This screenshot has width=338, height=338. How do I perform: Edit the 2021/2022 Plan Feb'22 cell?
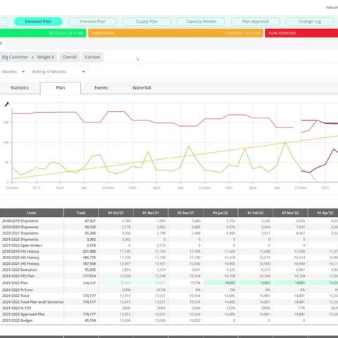click(256, 283)
